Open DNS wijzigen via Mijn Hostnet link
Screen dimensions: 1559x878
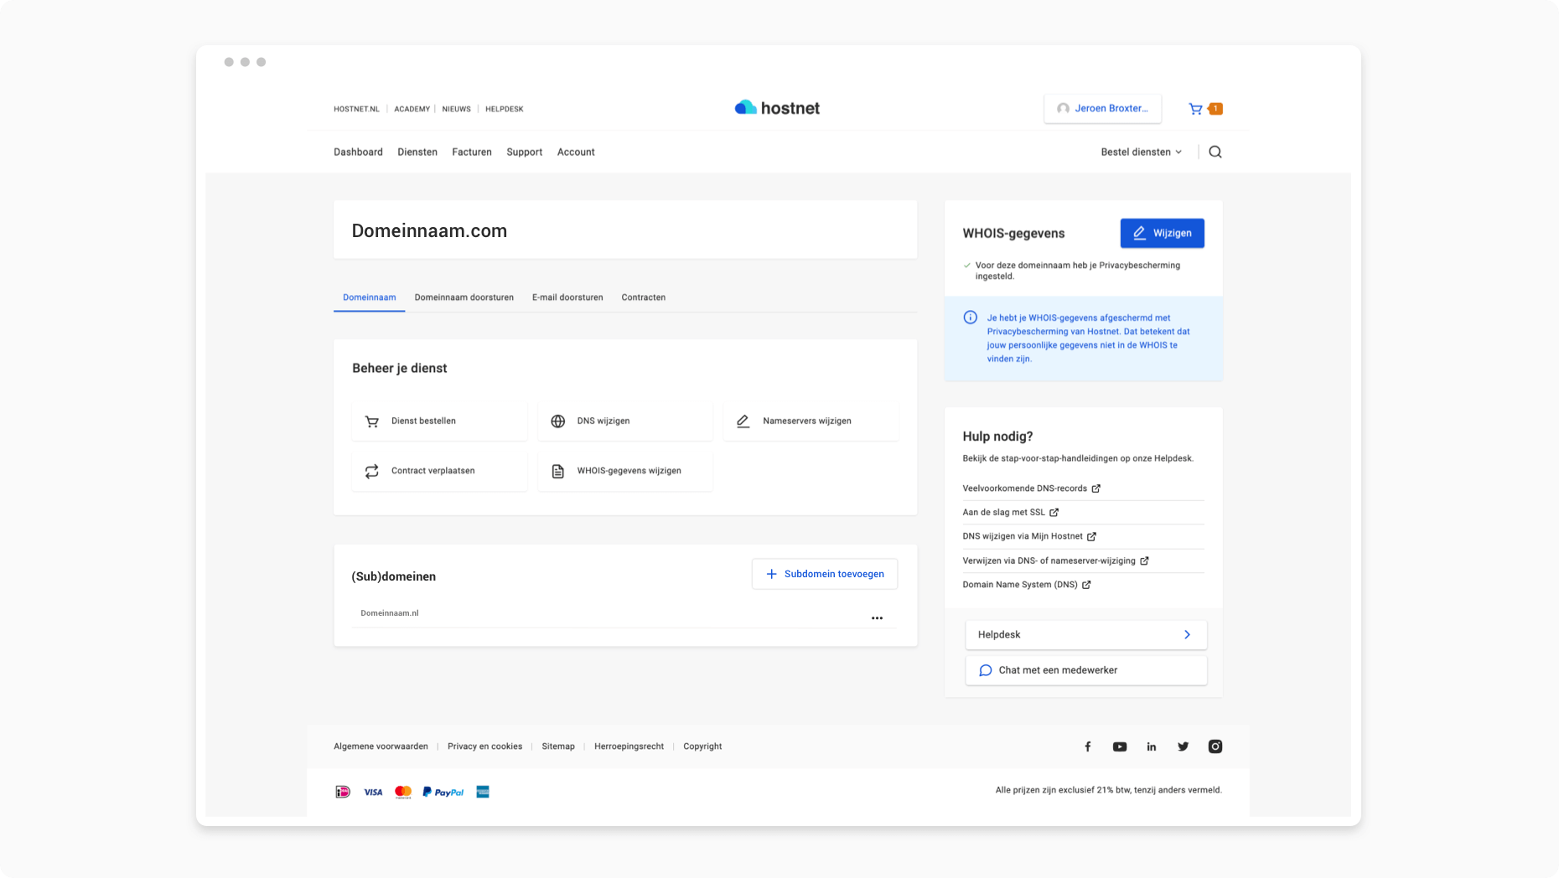1023,536
